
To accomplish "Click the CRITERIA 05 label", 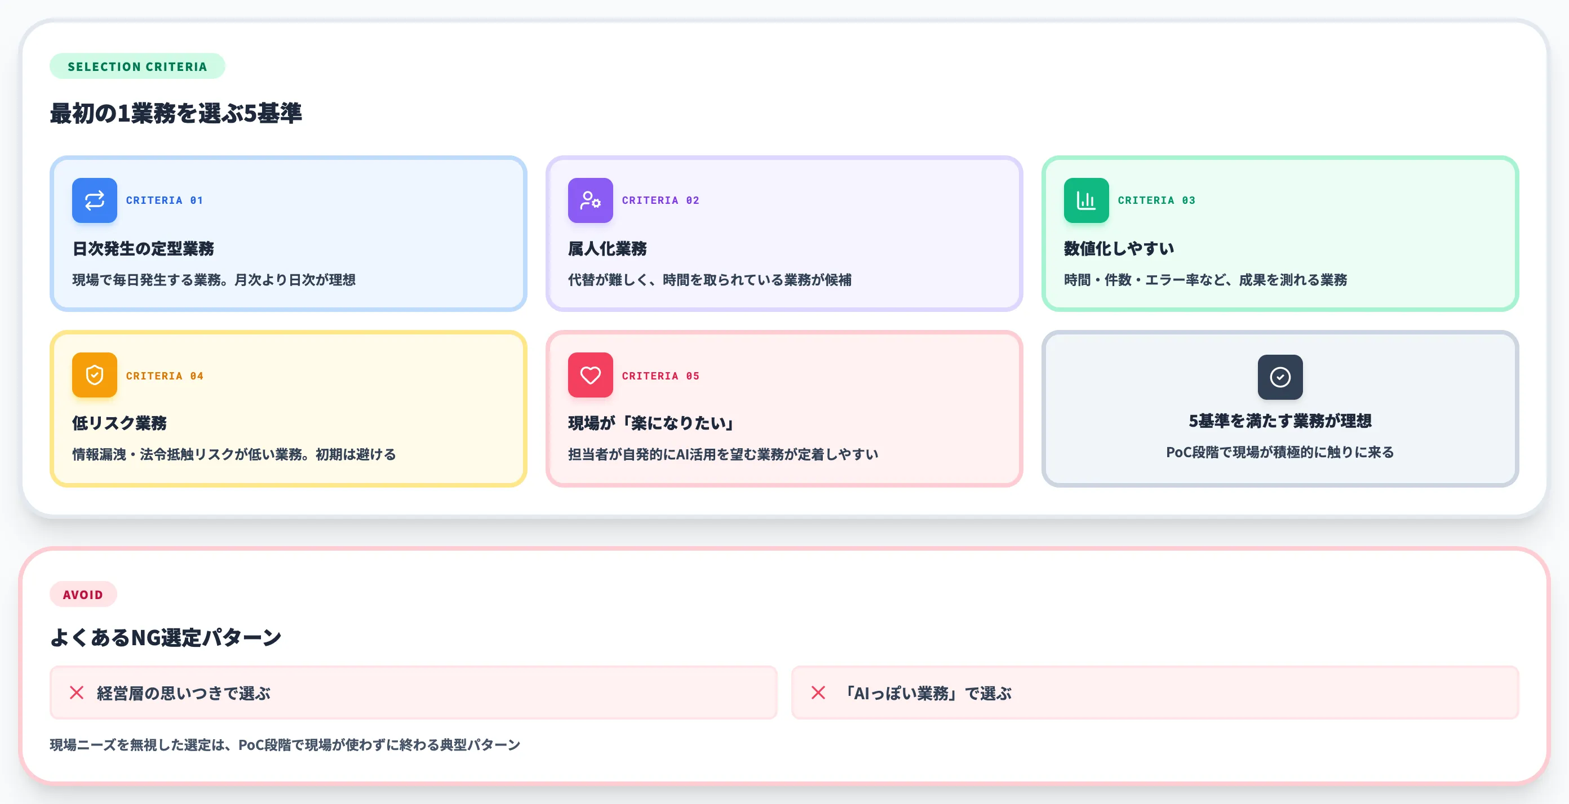I will (661, 376).
